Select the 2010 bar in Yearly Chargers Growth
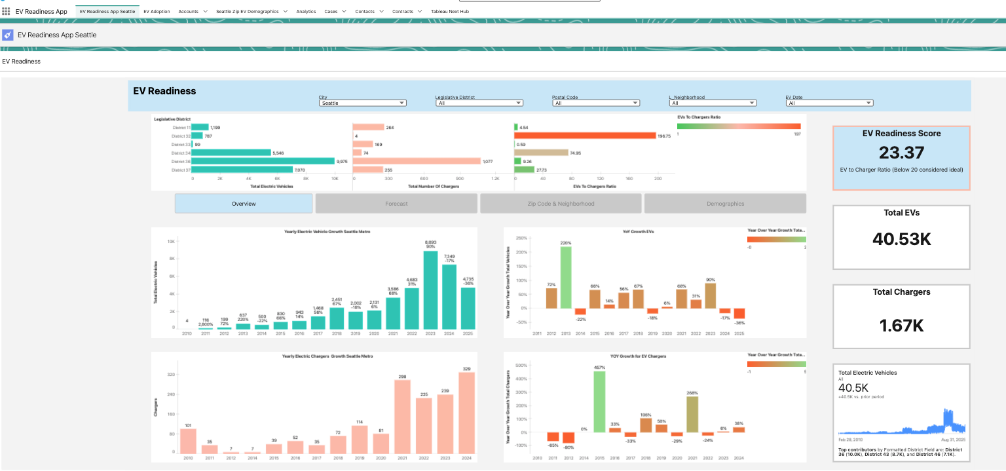The width and height of the screenshot is (1006, 471). (188, 441)
